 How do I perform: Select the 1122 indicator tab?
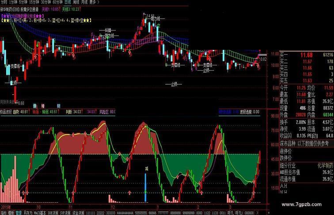(x=207, y=213)
